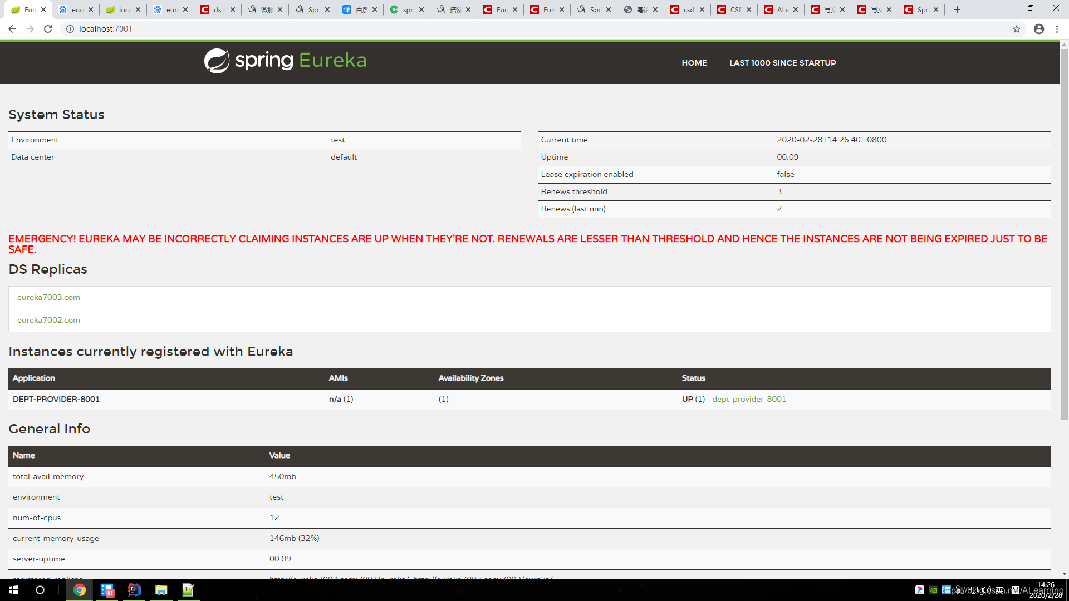Image resolution: width=1069 pixels, height=601 pixels.
Task: Open File Explorer from the taskbar
Action: coord(161,590)
